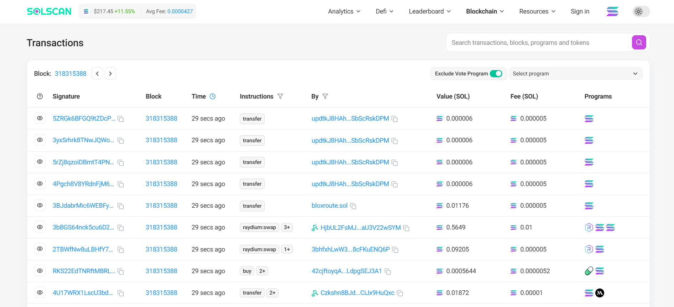
Task: Click the purple search button
Action: pos(639,42)
